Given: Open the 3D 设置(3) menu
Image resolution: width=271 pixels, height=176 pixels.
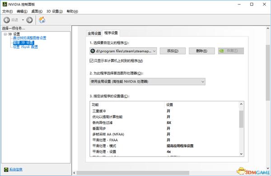Looking at the screenshot, I should click(x=55, y=11).
